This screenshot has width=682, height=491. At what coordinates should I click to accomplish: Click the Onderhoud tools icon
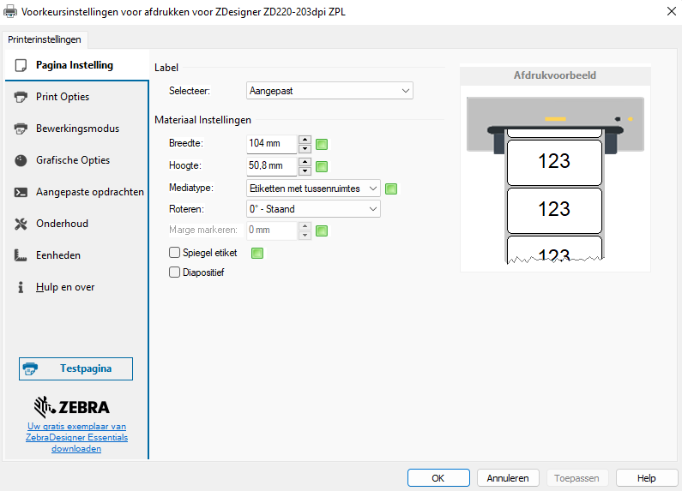(x=21, y=224)
